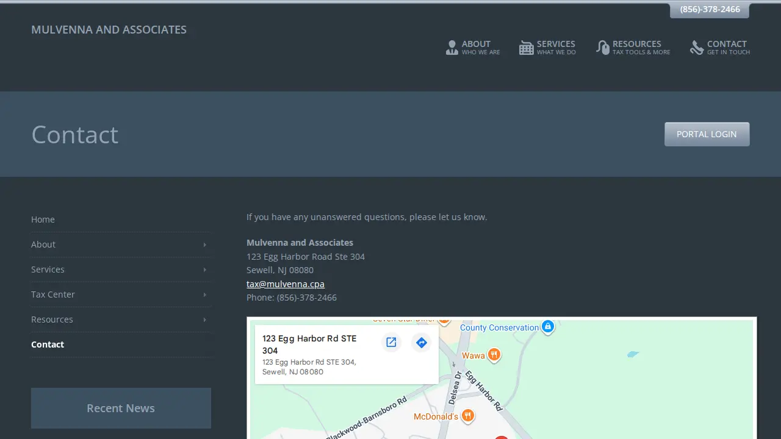Click the blue directions arrow icon
The height and width of the screenshot is (439, 781).
click(421, 343)
